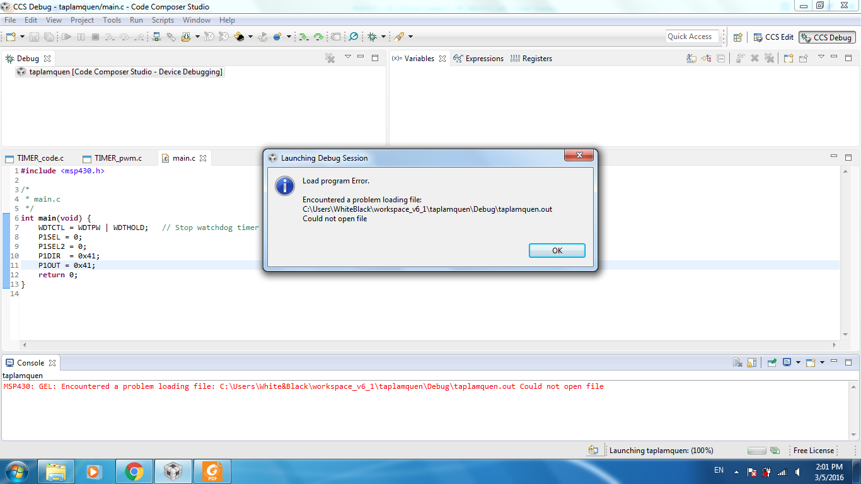This screenshot has height=484, width=861.
Task: Click the green bug Debug toolbar icon
Action: [372, 37]
